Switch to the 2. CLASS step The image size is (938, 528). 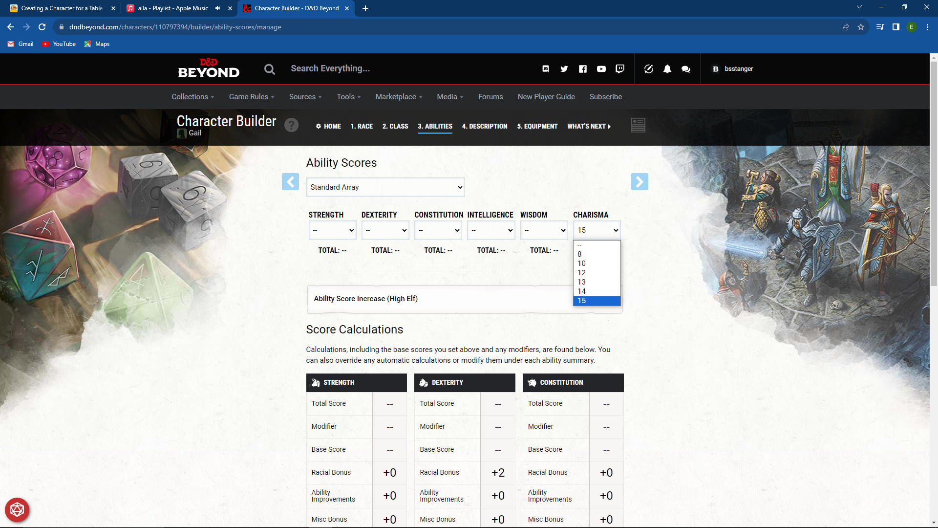click(x=395, y=126)
